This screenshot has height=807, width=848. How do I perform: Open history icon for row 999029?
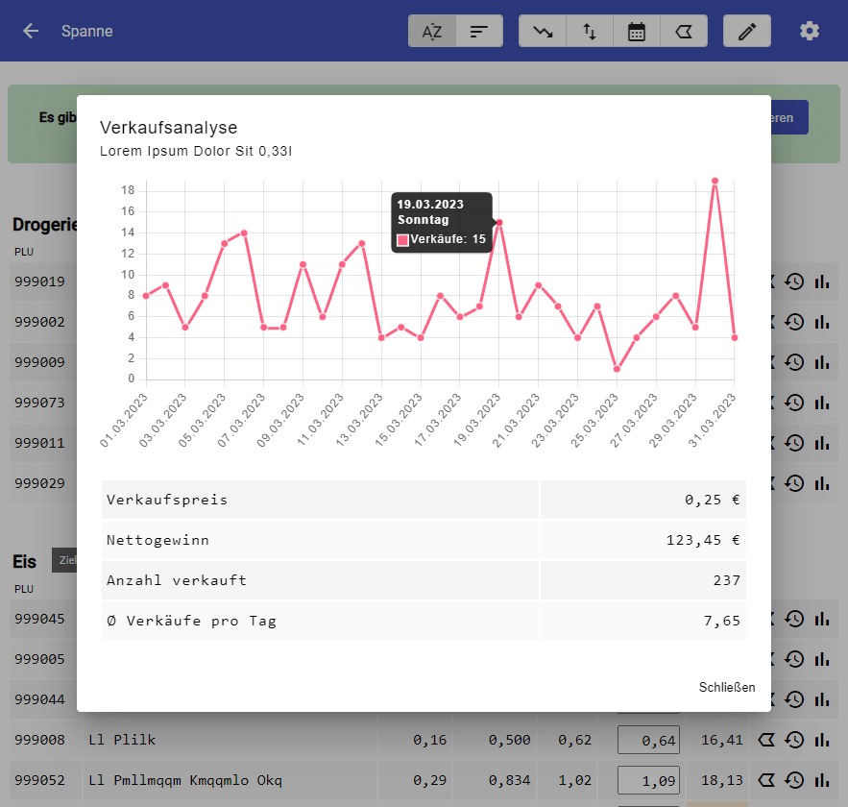pos(794,483)
